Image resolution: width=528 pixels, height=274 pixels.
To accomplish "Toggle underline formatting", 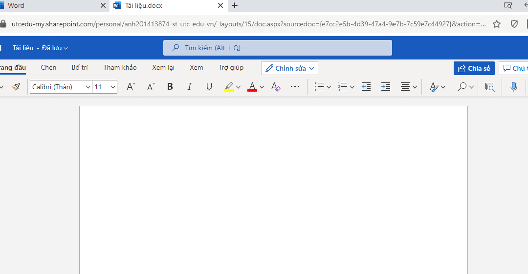I will [209, 87].
